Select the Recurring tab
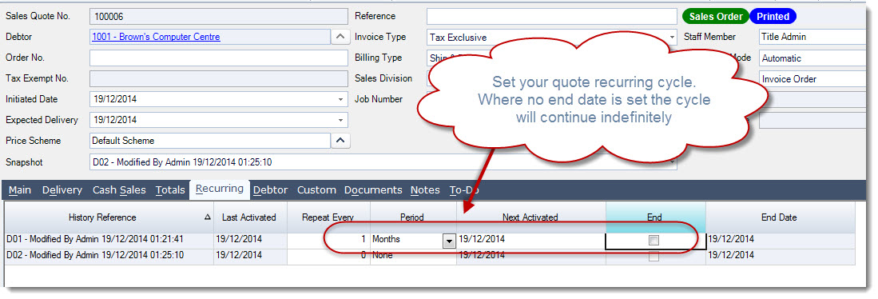Image resolution: width=878 pixels, height=299 pixels. (220, 189)
